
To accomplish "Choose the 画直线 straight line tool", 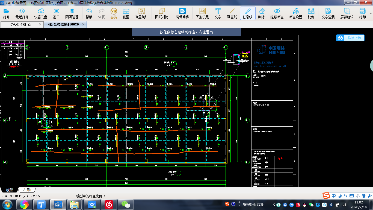I will (232, 13).
